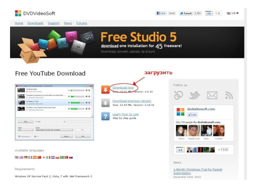Image resolution: width=257 pixels, height=193 pixels.
Task: Open the News menu link
Action: pos(68,23)
